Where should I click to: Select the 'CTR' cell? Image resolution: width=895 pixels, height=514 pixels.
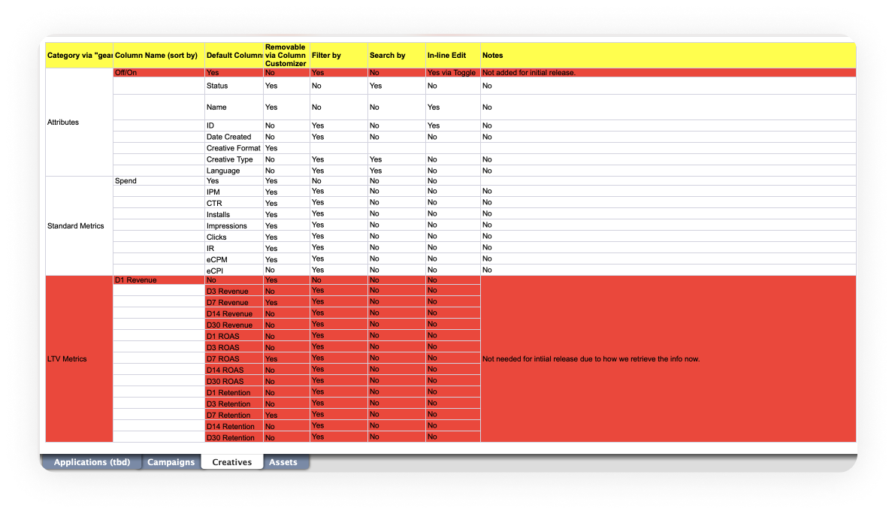[x=234, y=203]
